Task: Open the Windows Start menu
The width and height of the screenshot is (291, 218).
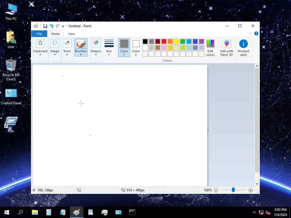Action: (x=7, y=212)
